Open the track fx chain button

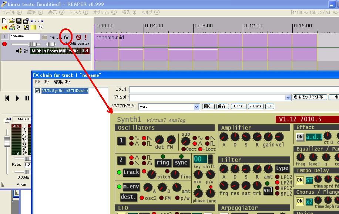66,38
